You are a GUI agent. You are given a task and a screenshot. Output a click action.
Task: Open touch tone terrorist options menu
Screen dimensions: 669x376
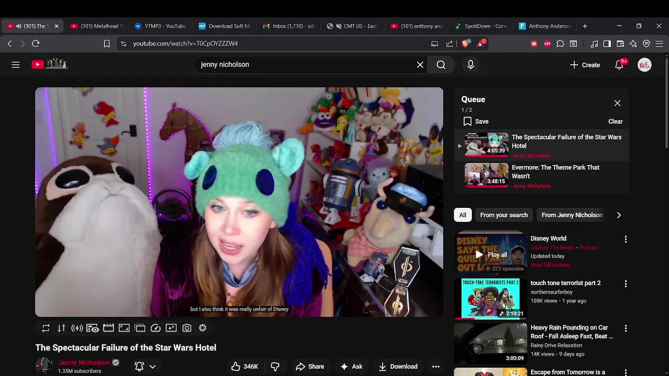click(626, 284)
